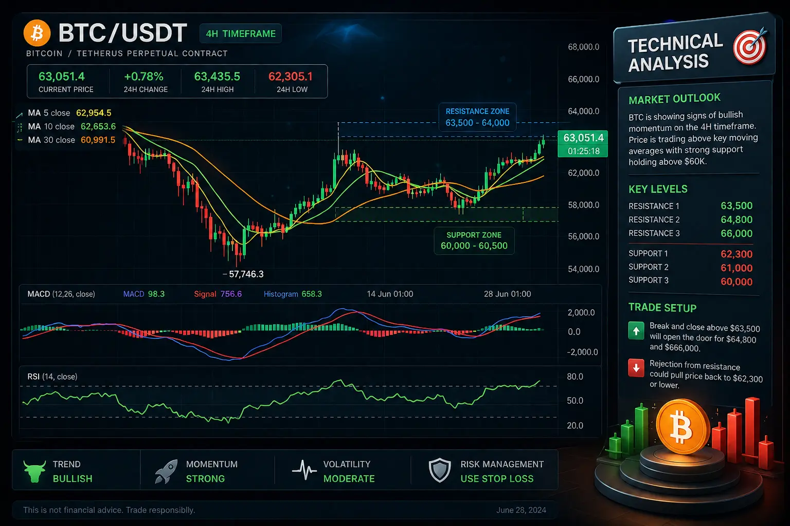The width and height of the screenshot is (790, 526).
Task: Click the 20.0 label on the RSI axis
Action: tap(575, 426)
